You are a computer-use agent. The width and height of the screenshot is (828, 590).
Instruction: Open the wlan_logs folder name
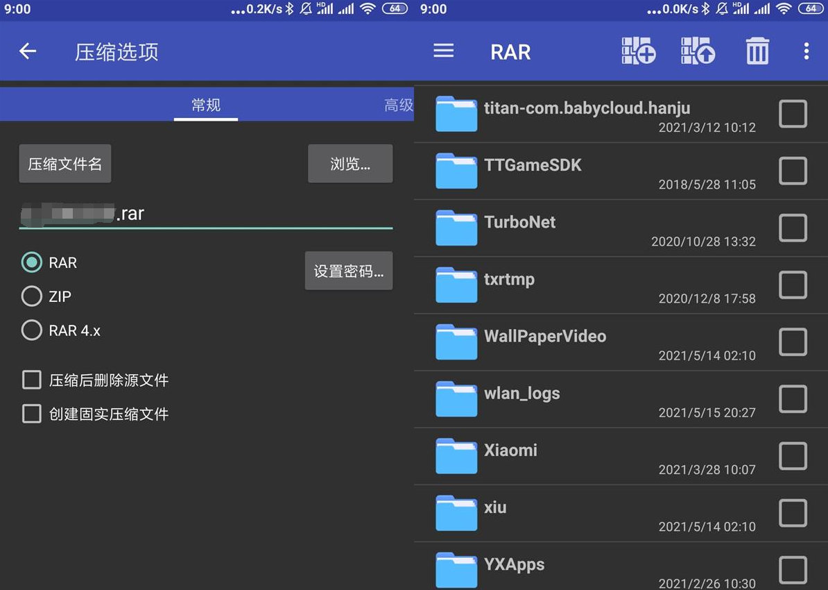tap(521, 394)
